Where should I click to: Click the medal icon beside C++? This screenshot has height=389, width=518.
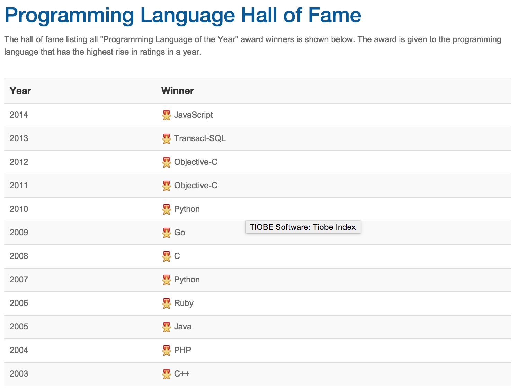pos(167,374)
